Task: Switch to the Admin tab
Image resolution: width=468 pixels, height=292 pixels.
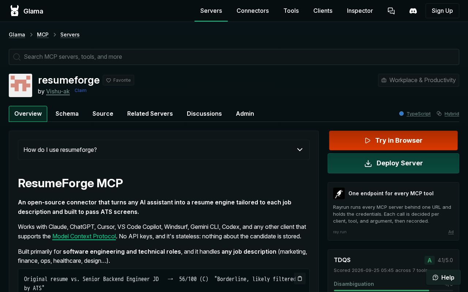Action: 245,114
